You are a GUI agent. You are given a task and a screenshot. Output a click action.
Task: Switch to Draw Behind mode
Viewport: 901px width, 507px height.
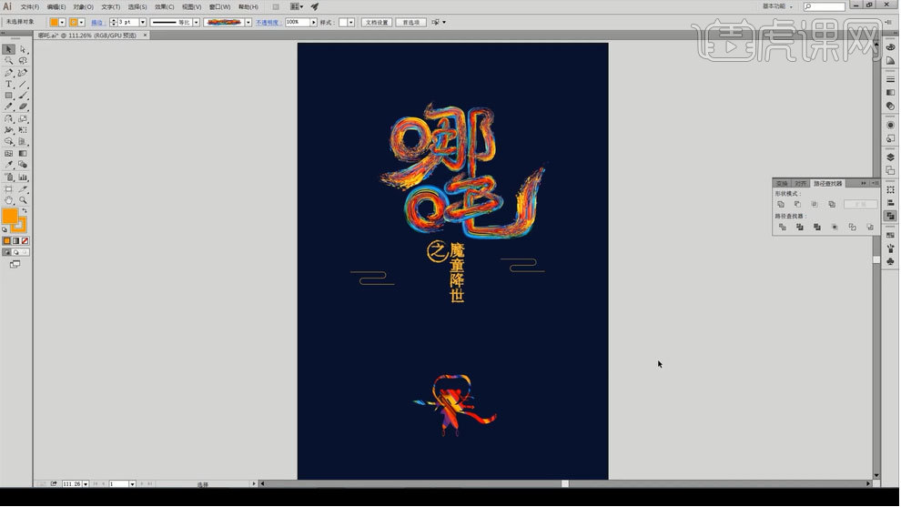click(x=16, y=252)
